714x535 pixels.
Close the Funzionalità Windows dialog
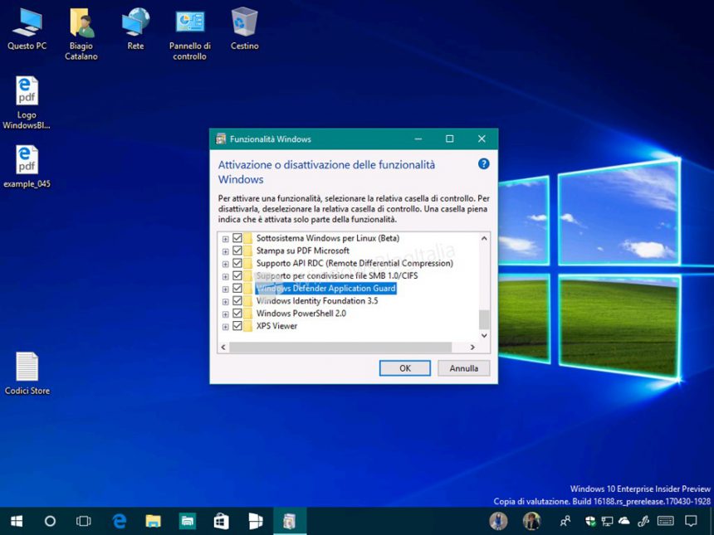[482, 139]
